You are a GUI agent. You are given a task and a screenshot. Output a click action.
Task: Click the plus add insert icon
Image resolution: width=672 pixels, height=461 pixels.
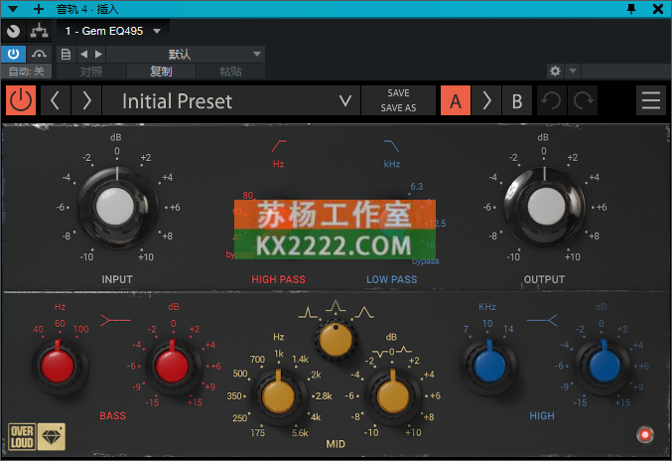[39, 9]
